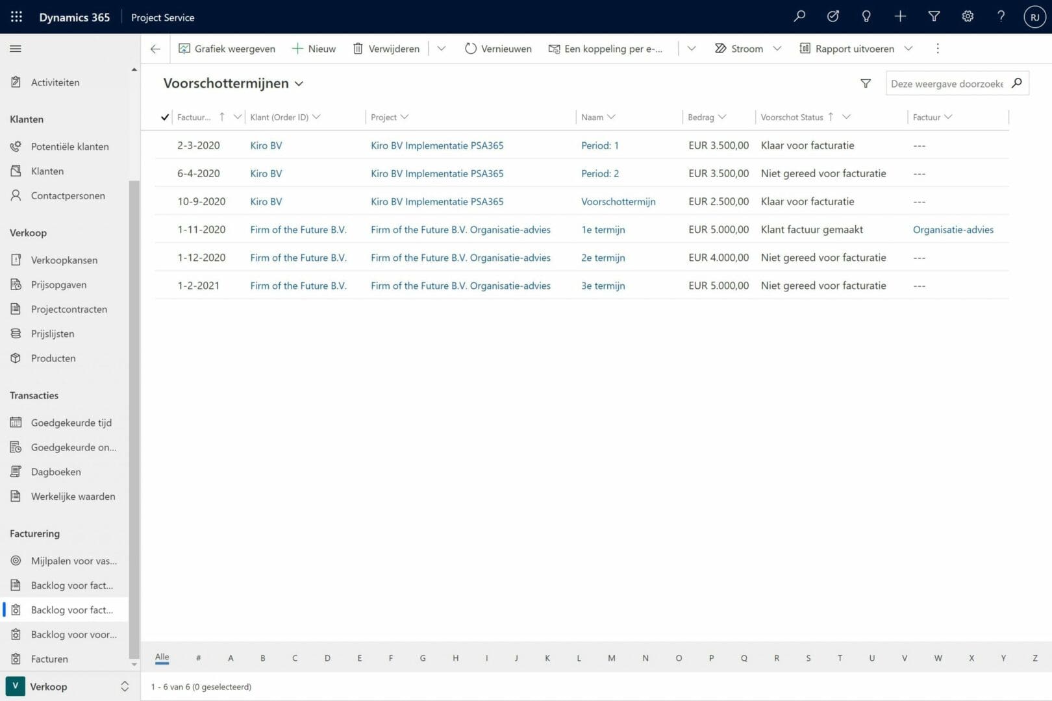The image size is (1052, 701).
Task: Open the view filter funnel icon
Action: click(866, 84)
